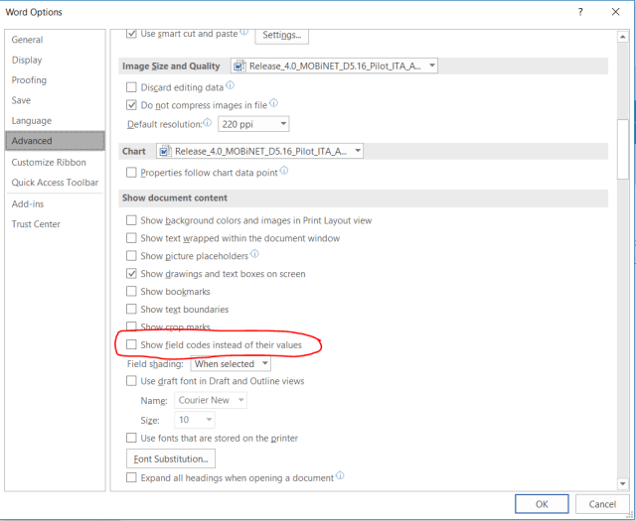The width and height of the screenshot is (636, 521).
Task: Enable Show picture placeholders
Action: pyautogui.click(x=131, y=256)
